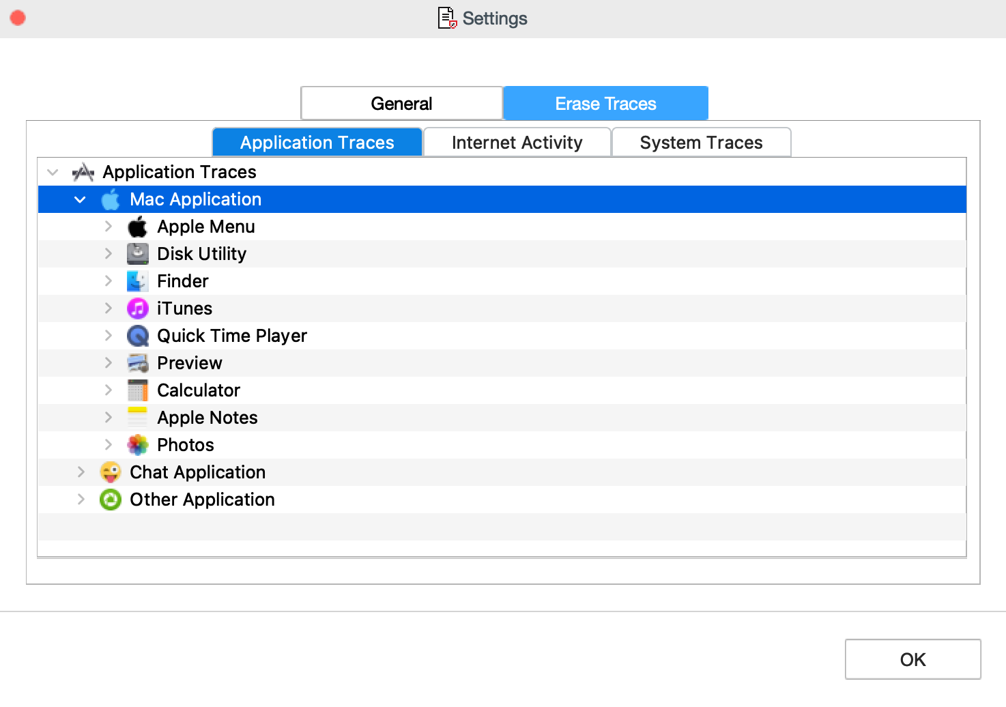Viewport: 1006px width, 707px height.
Task: Select the Chat Application label
Action: (x=198, y=472)
